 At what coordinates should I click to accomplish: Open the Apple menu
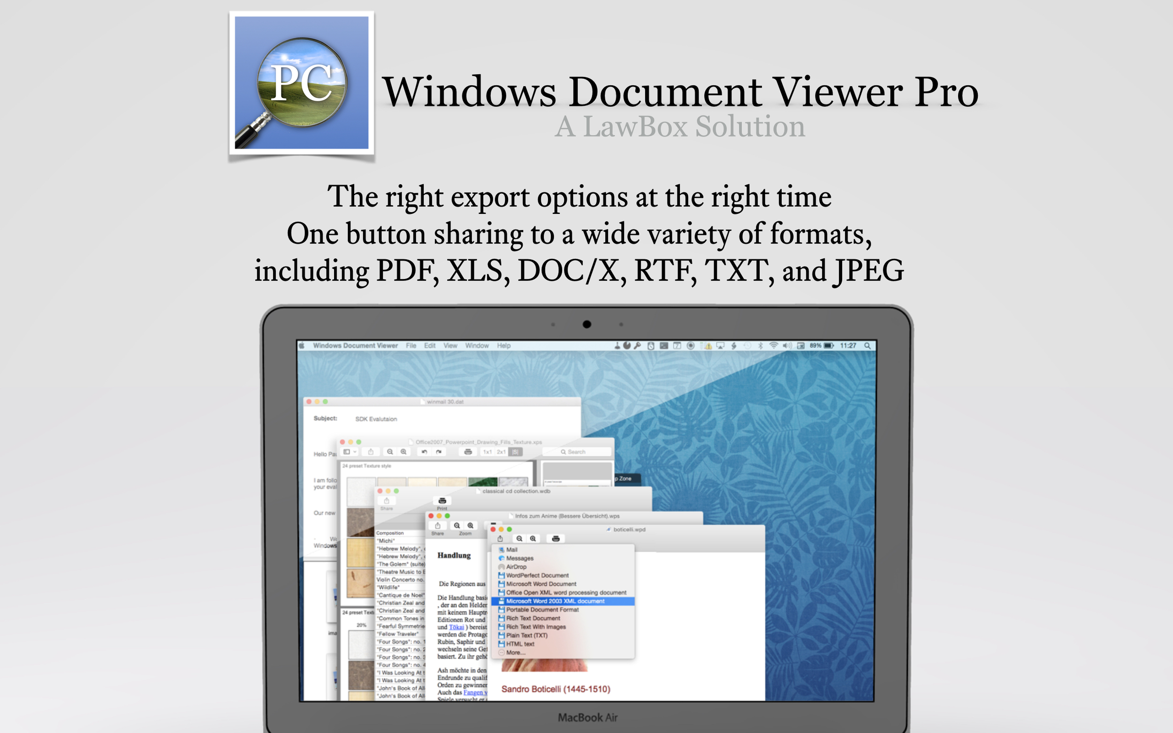tap(302, 346)
